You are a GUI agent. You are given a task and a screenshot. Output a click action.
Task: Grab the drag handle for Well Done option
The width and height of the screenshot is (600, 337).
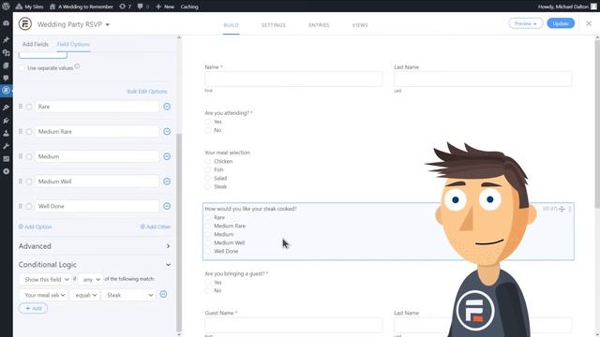(21, 206)
